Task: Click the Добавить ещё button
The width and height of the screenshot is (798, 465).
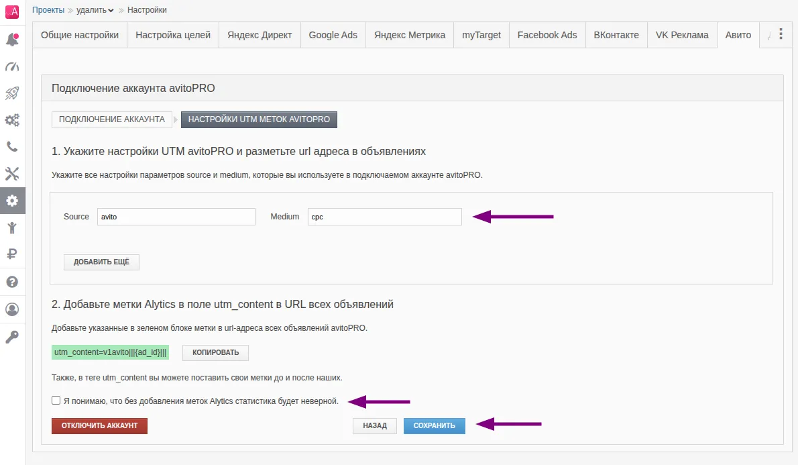Action: point(101,262)
